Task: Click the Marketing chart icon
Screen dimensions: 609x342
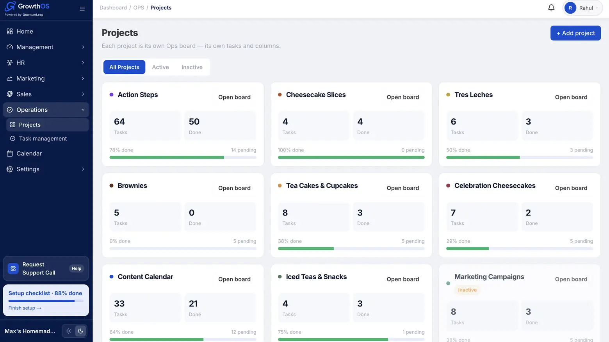Action: pyautogui.click(x=10, y=78)
